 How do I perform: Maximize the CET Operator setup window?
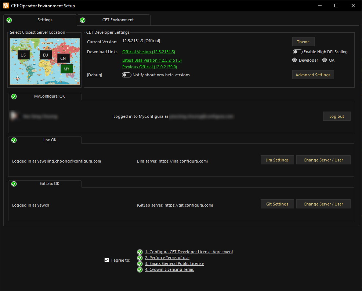point(336,6)
